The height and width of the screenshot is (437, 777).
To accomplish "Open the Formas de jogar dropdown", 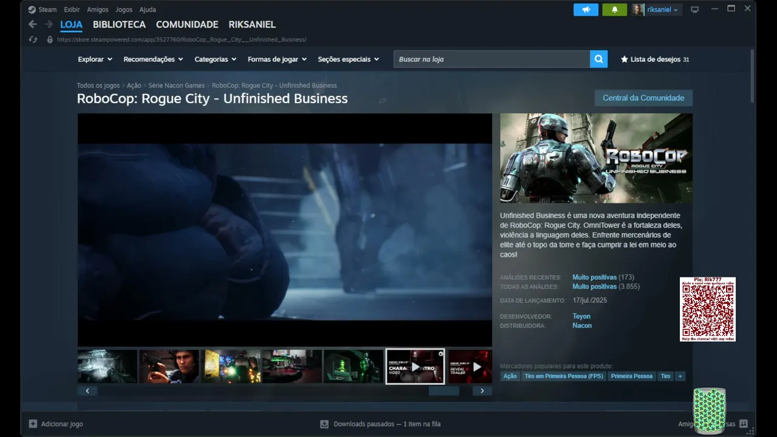I will click(x=277, y=59).
